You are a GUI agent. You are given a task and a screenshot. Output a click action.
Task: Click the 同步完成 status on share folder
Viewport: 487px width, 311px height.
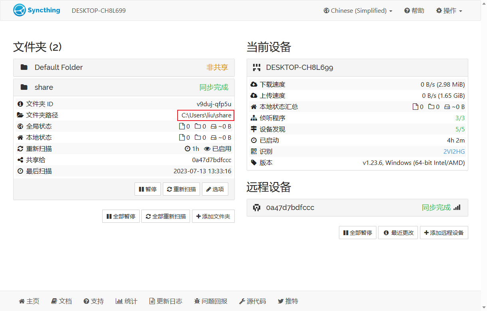[214, 87]
